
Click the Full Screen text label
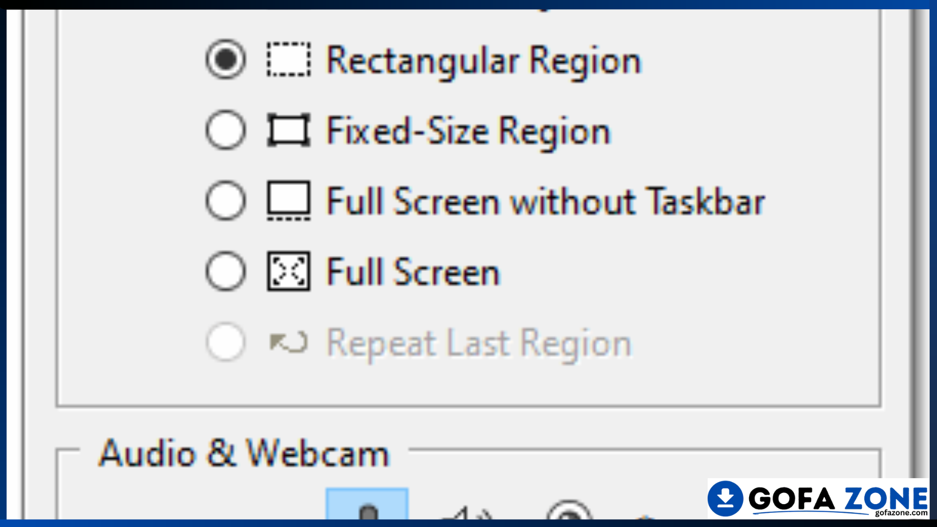click(x=413, y=272)
